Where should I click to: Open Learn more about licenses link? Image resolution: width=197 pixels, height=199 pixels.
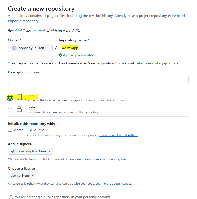(x=114, y=184)
